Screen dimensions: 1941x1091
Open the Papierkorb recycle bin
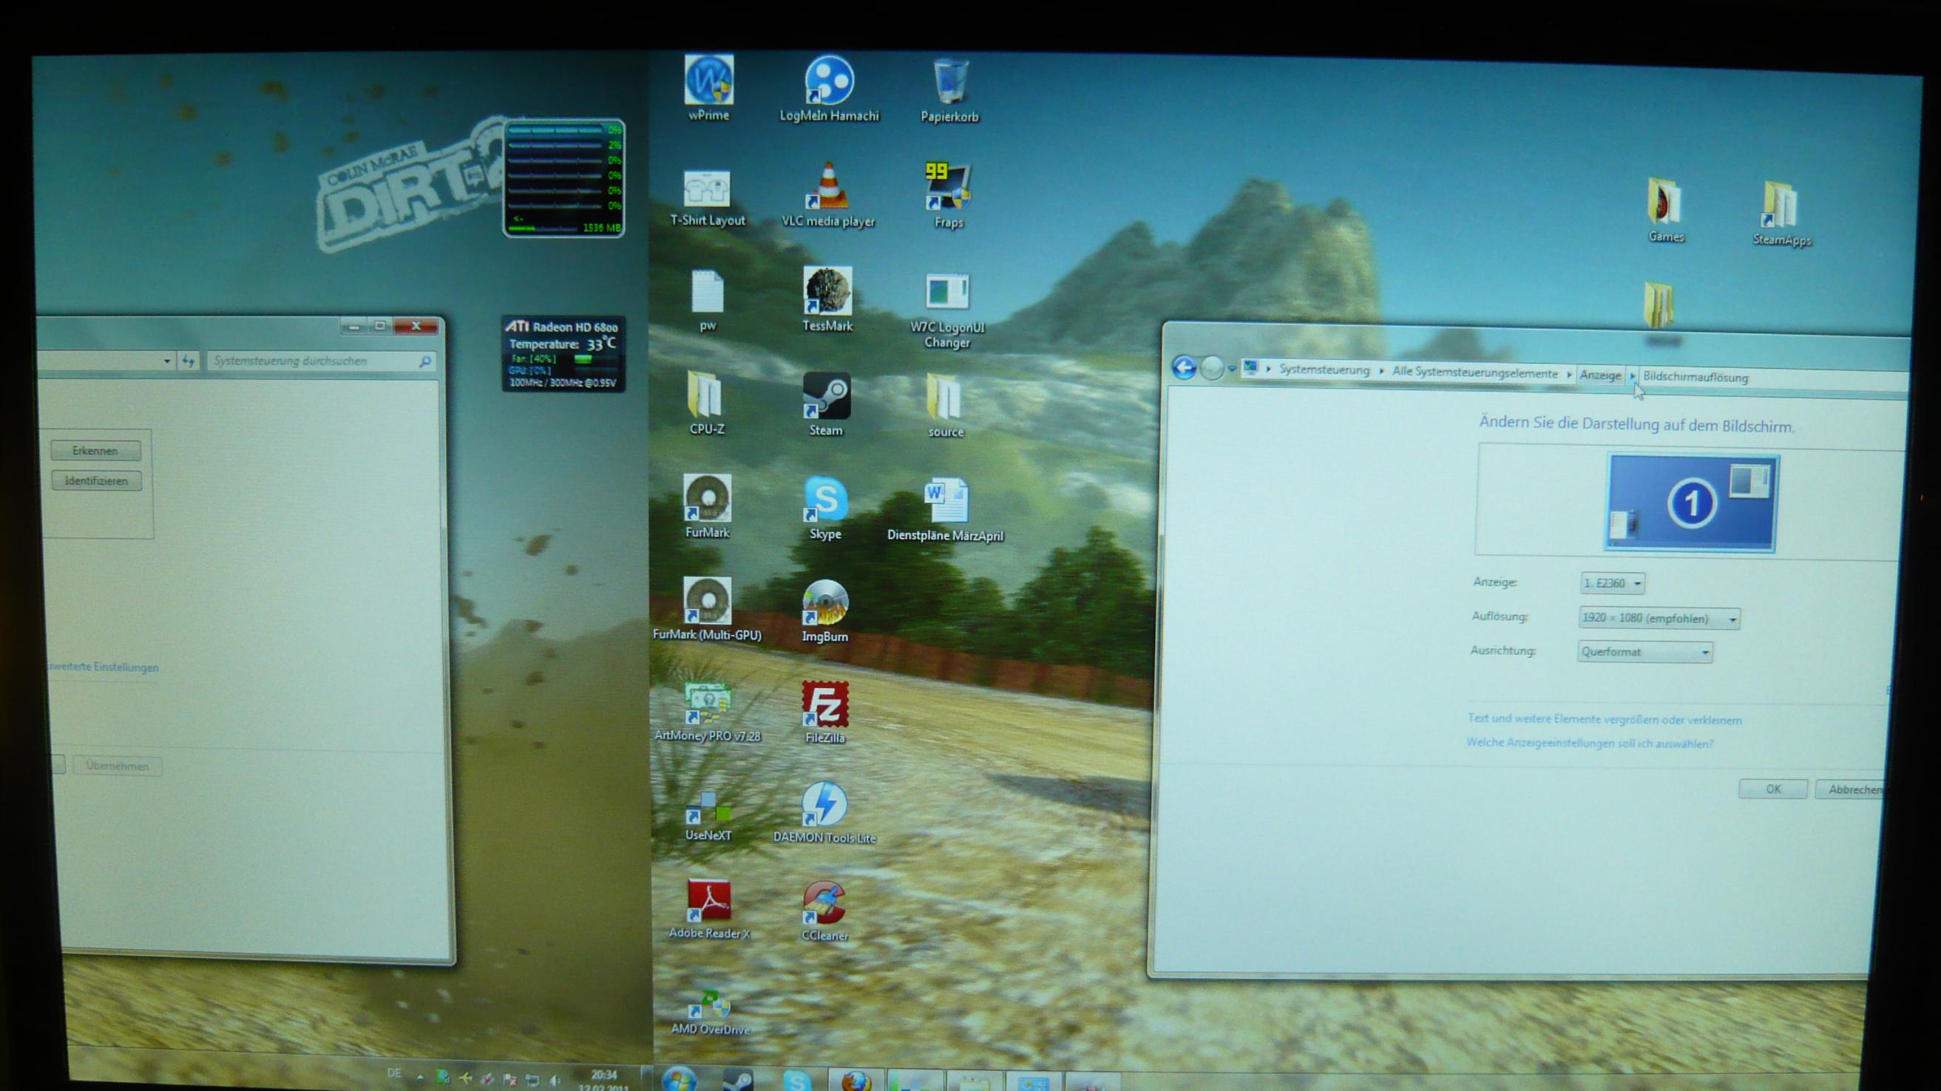949,82
